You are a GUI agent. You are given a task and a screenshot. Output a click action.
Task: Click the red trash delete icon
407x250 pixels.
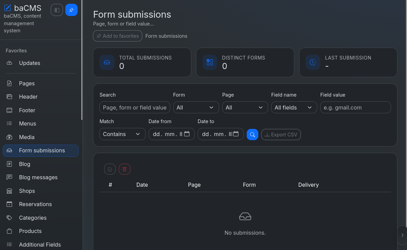[124, 169]
